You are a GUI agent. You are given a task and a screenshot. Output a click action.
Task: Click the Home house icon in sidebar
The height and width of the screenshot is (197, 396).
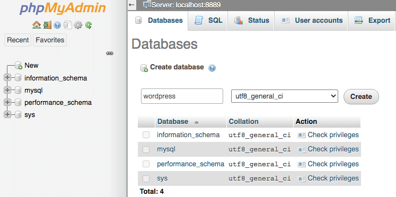37,25
